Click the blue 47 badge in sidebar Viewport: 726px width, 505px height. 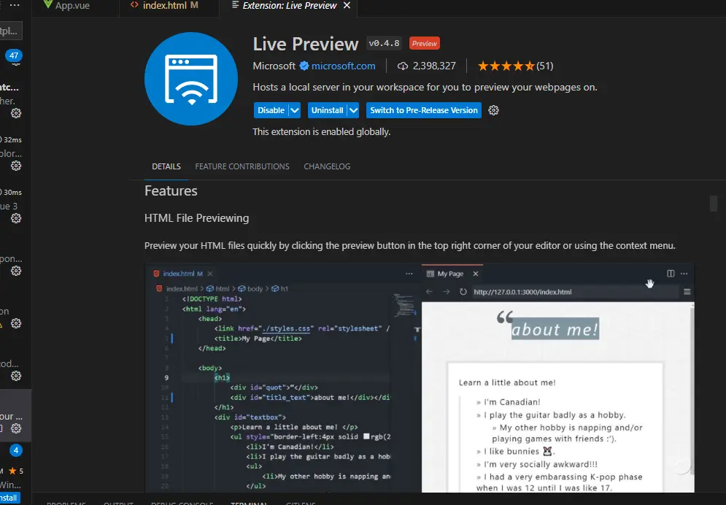point(14,55)
